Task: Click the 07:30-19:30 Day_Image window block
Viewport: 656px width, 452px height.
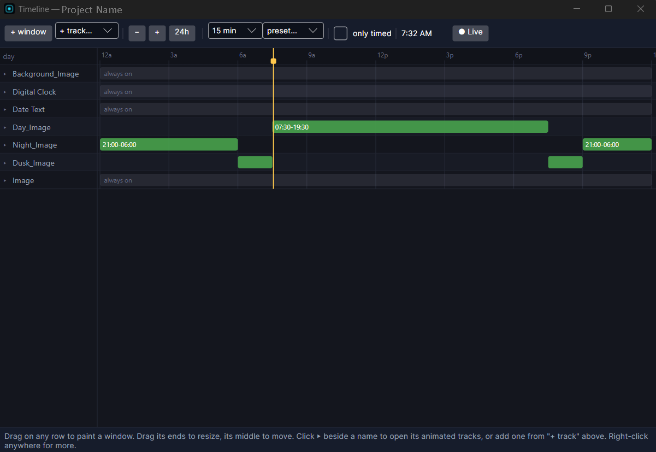Action: pos(410,127)
